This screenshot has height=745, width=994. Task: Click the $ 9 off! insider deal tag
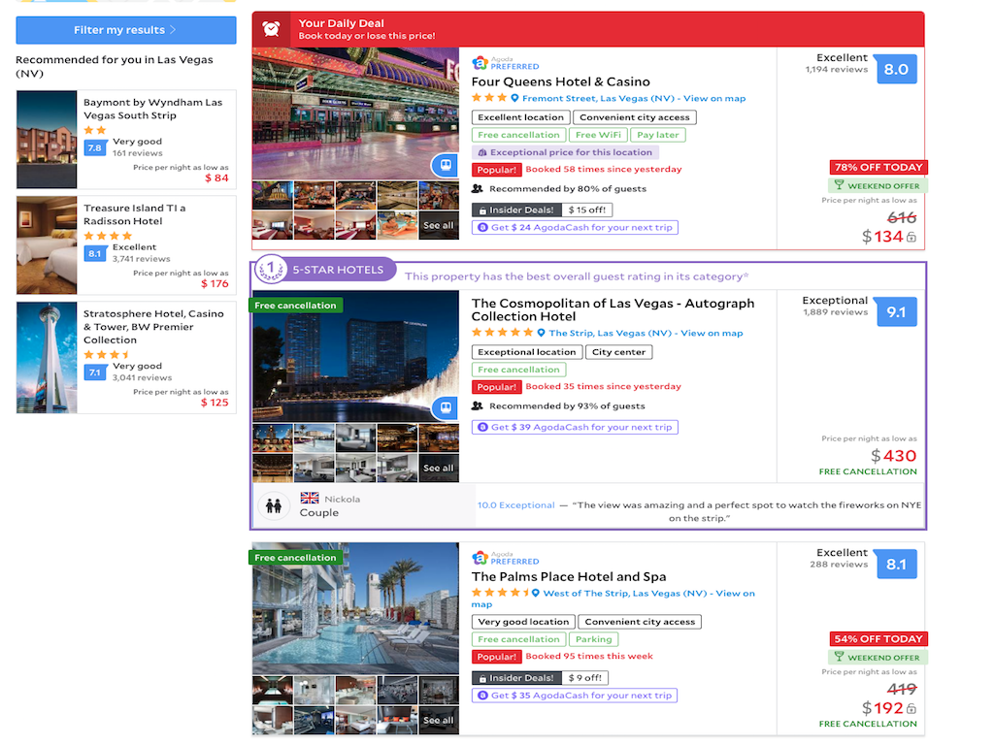coord(584,678)
